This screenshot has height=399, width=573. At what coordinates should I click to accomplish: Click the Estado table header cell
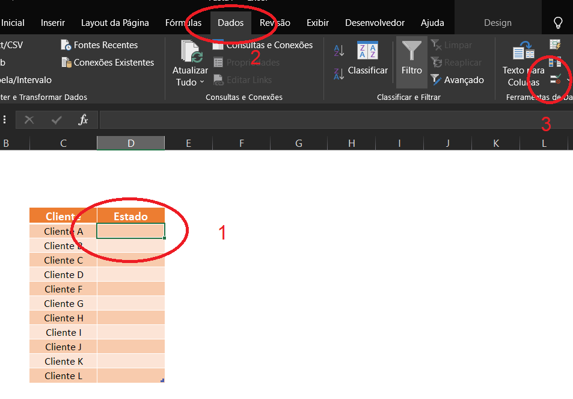131,216
